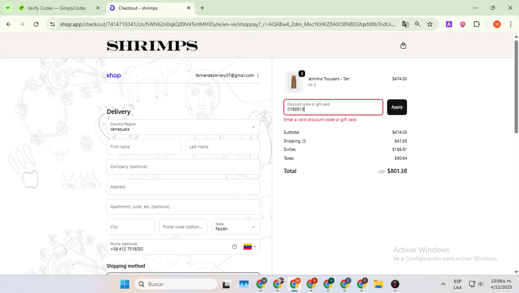Viewport: 519px width, 293px height.
Task: Click the Duties $188.91 amount
Action: tap(399, 149)
